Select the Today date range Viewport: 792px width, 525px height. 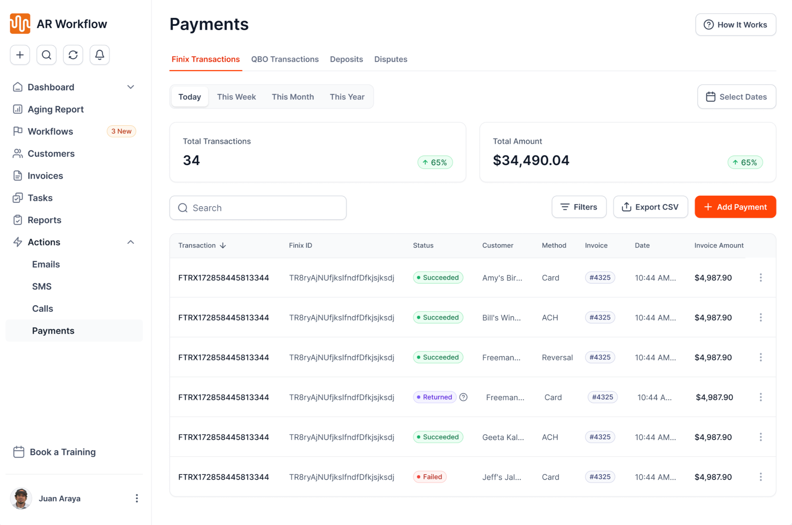click(190, 97)
